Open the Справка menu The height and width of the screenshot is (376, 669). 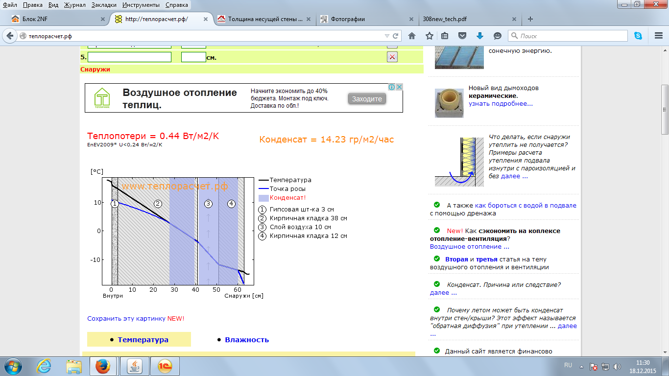[177, 5]
